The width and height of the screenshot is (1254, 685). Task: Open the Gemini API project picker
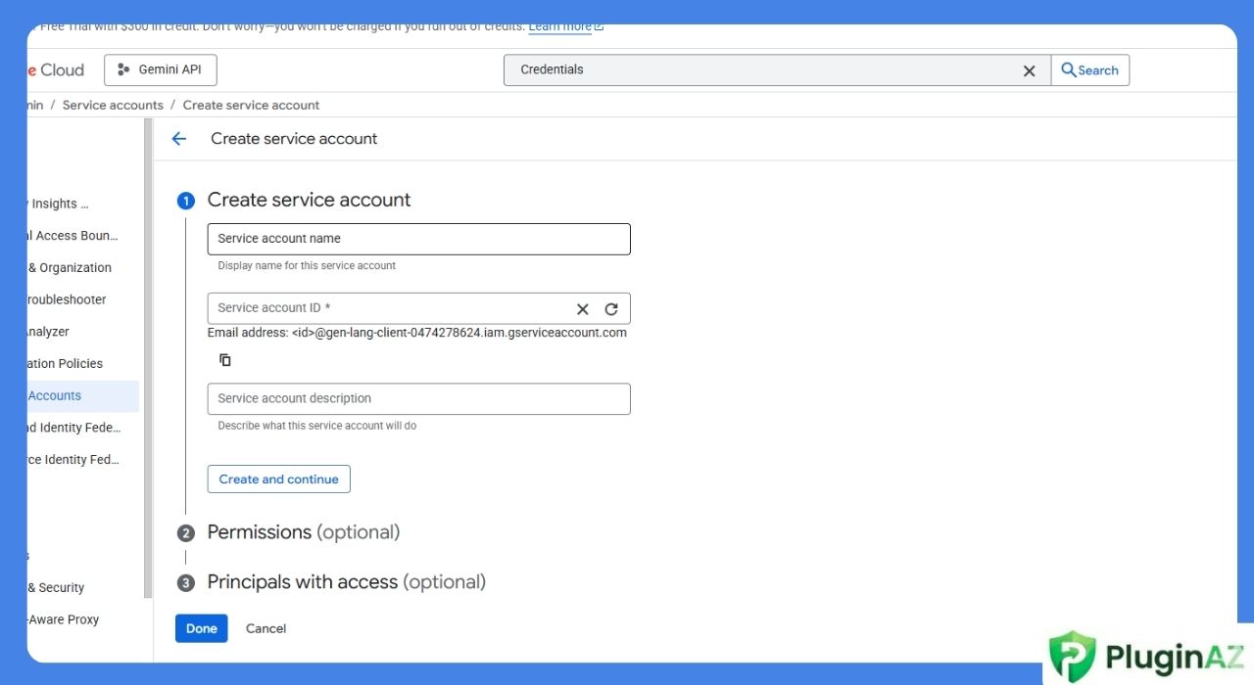point(161,69)
